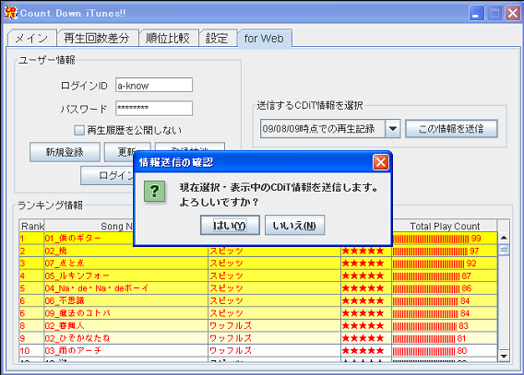
Task: Click the この情報を送信 button
Action: (451, 129)
